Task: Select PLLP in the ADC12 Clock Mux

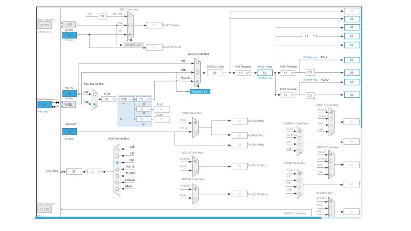Action: (195, 171)
